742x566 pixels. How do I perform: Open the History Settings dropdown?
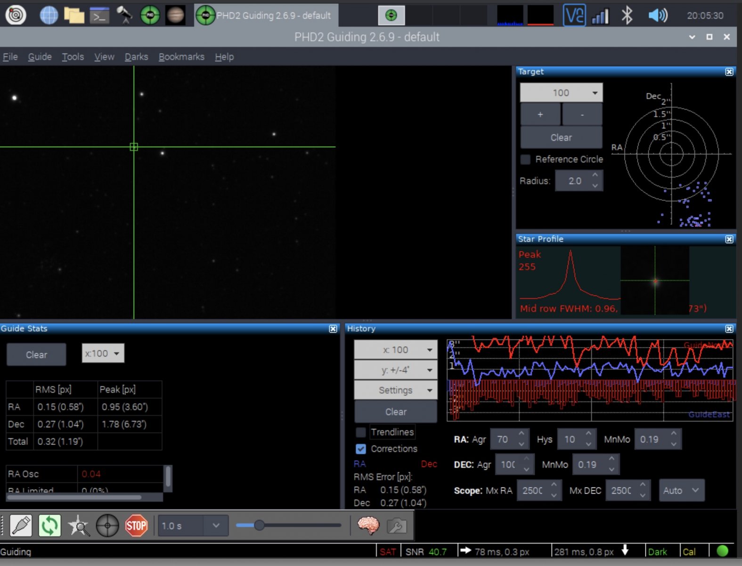click(396, 391)
